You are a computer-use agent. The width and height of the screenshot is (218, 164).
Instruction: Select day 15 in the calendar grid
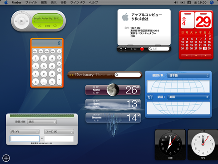pos(205,42)
